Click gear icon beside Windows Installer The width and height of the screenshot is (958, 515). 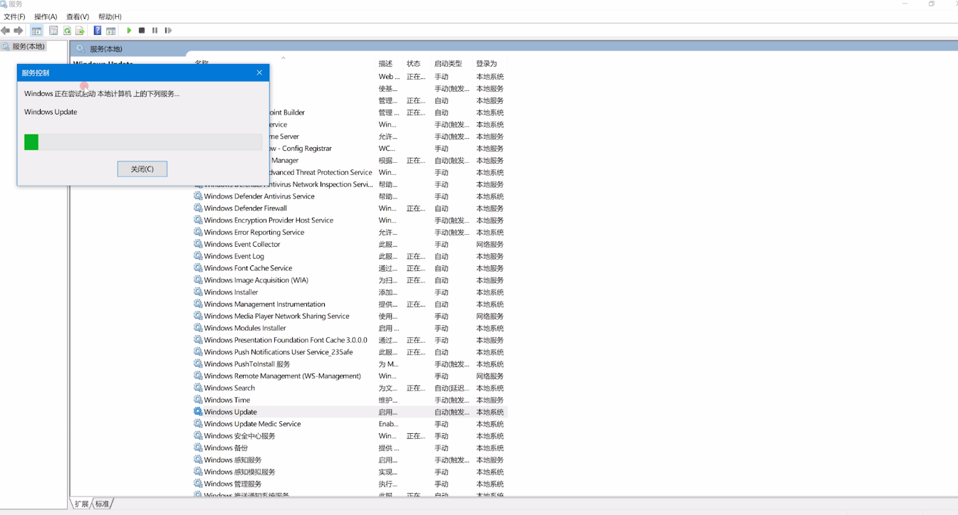198,292
